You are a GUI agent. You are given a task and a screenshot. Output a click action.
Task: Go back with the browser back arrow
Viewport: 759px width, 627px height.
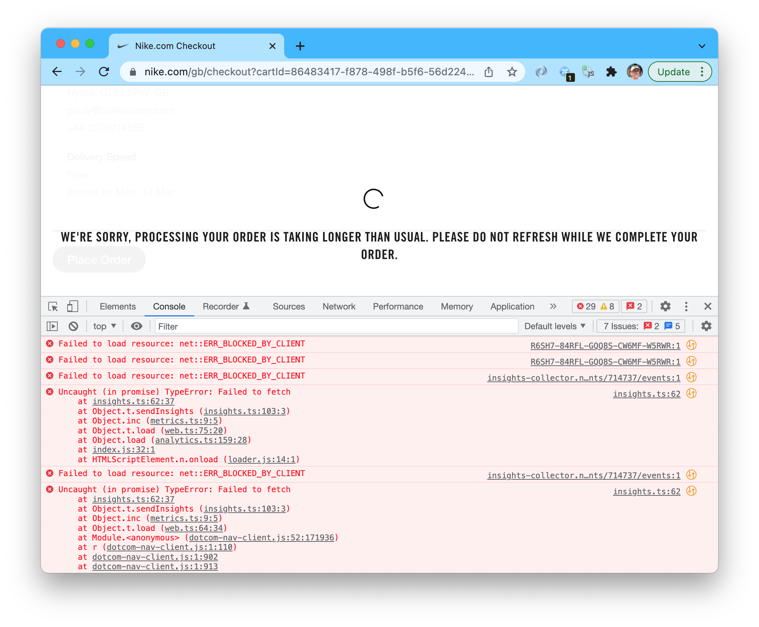point(57,72)
